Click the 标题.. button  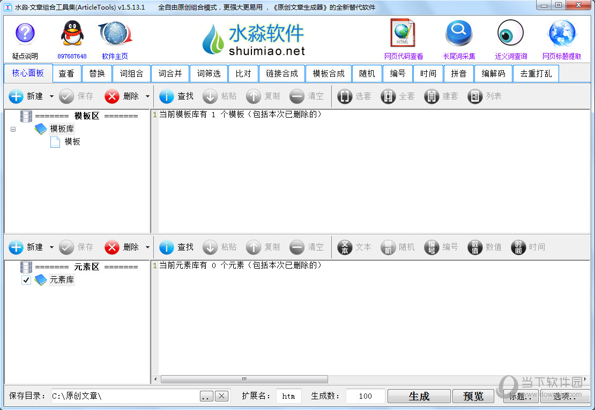click(520, 397)
